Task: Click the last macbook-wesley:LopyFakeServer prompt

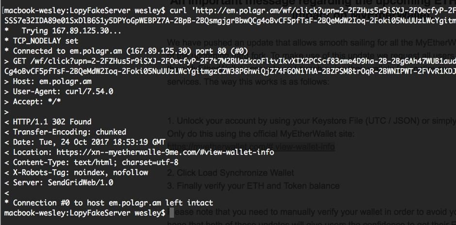Action: click(84, 213)
